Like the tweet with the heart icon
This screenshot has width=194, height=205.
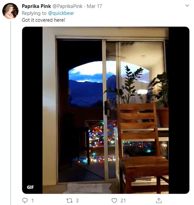tap(114, 200)
